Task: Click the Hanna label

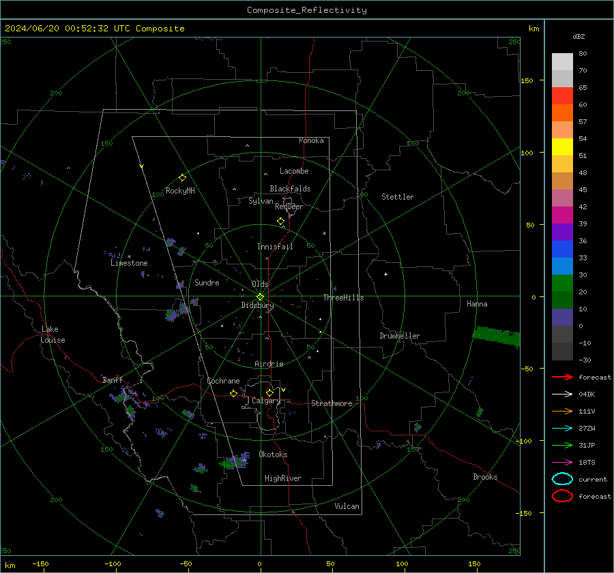Action: (477, 304)
